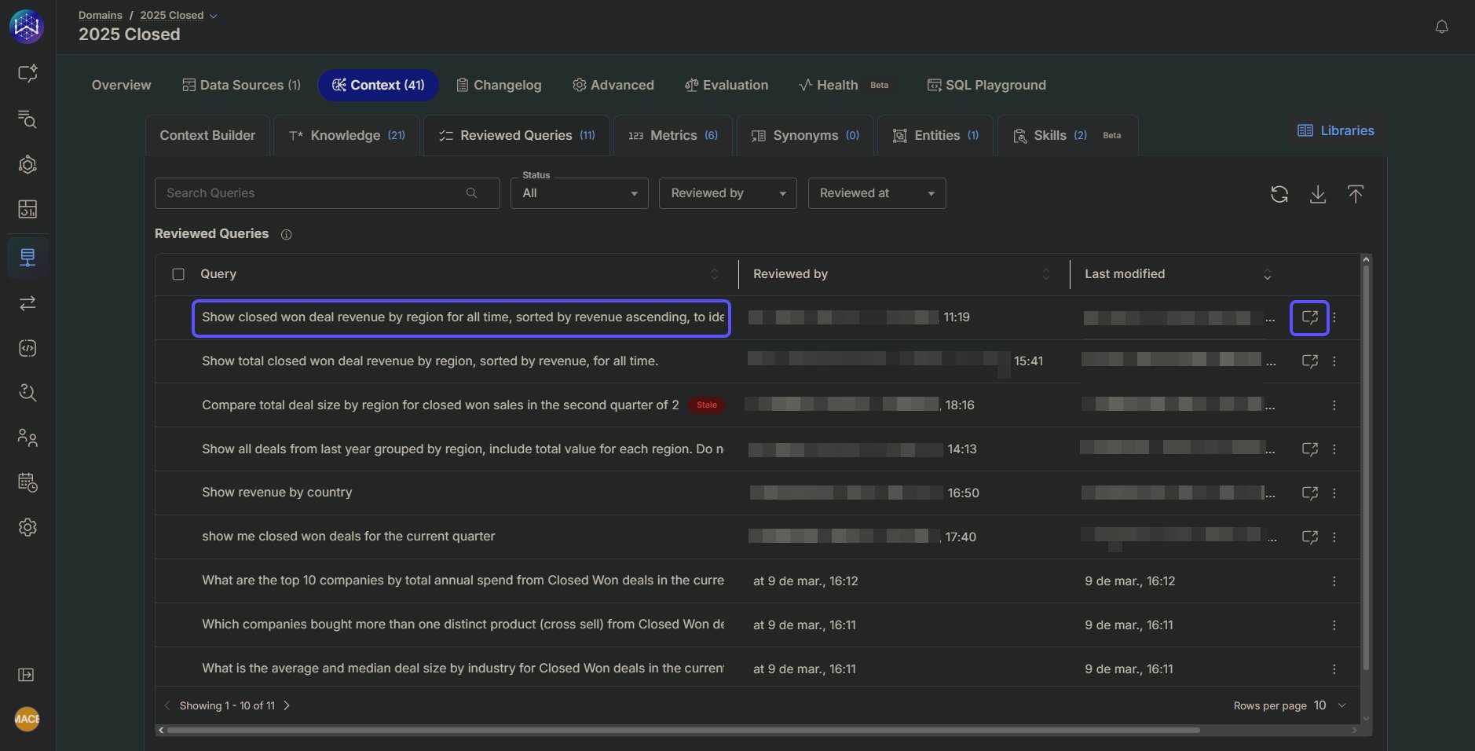Open new chat icon in sidebar
Screen dimensions: 1475x751
27,73
